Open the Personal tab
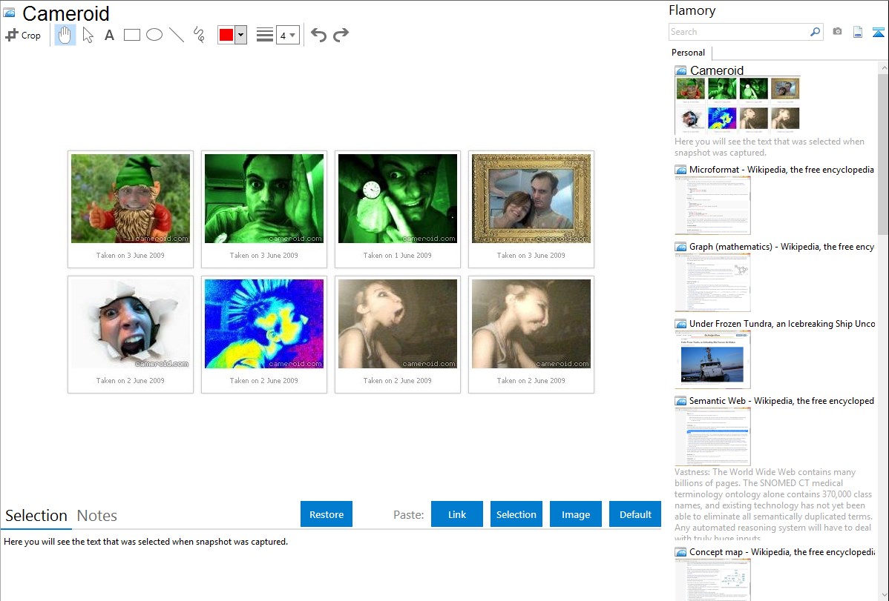 (x=689, y=53)
